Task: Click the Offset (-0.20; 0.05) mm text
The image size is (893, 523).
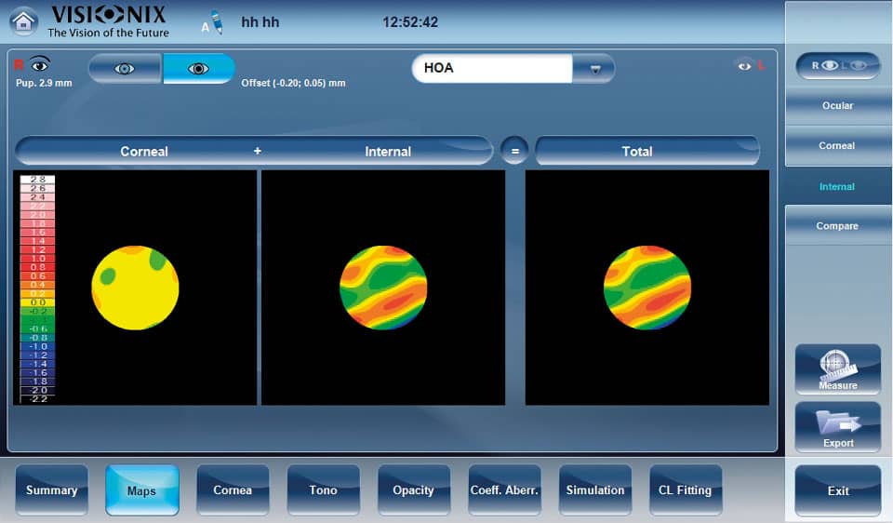Action: click(293, 83)
